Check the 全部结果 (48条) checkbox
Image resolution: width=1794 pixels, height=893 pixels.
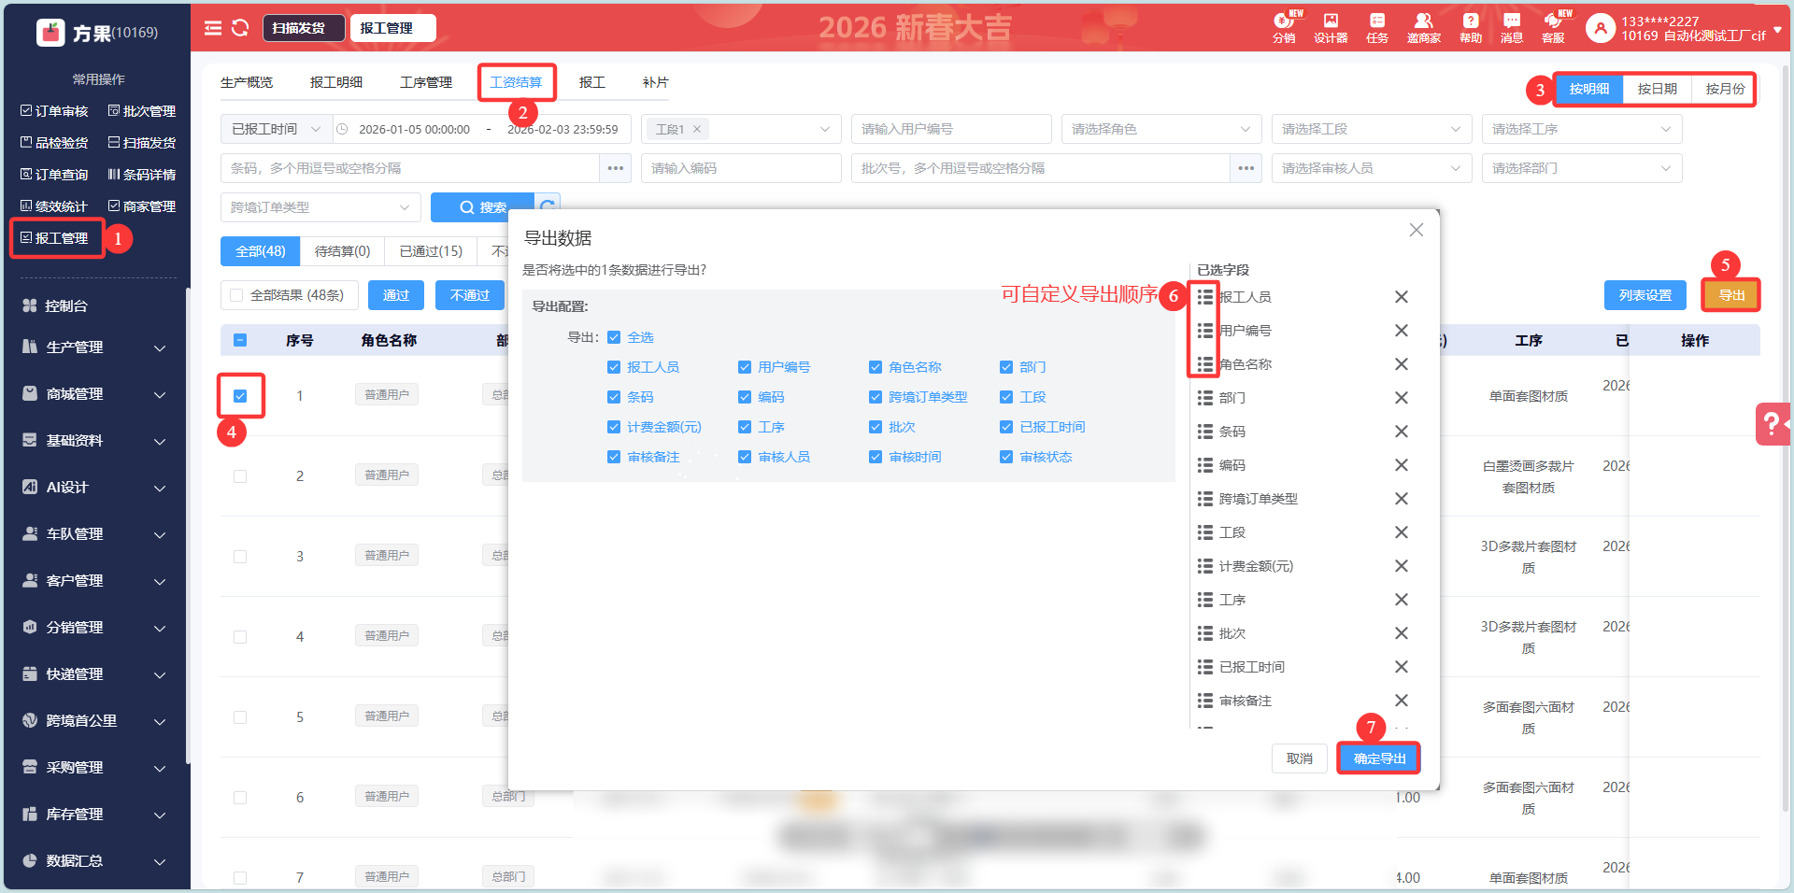coord(236,295)
